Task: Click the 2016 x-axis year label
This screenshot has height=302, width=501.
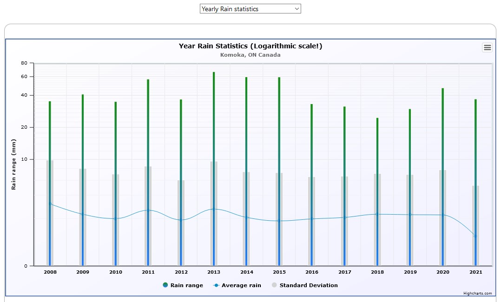Action: point(312,272)
